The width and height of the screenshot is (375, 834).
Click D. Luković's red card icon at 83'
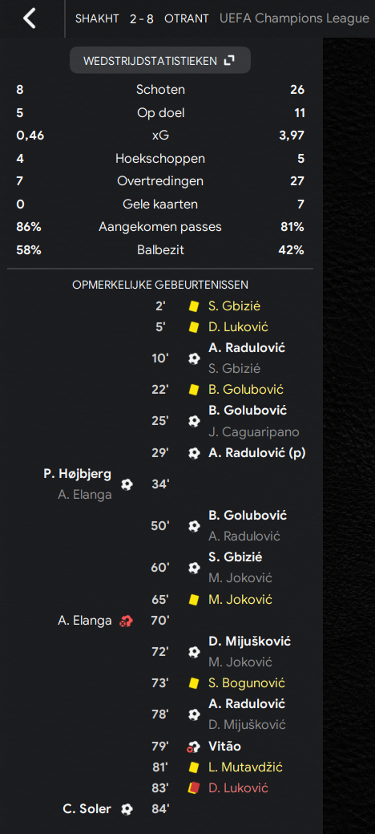[x=194, y=787]
